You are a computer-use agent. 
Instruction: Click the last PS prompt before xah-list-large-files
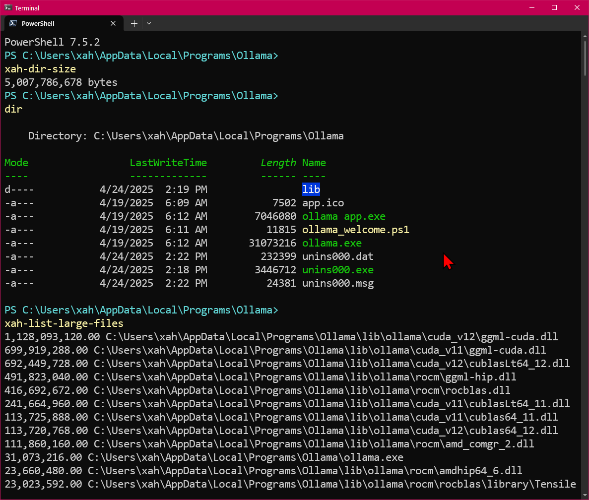[x=141, y=310]
